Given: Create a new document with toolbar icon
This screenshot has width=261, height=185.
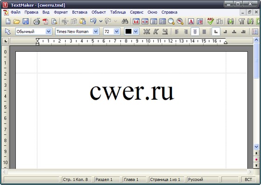Looking at the screenshot, I should [x=8, y=21].
